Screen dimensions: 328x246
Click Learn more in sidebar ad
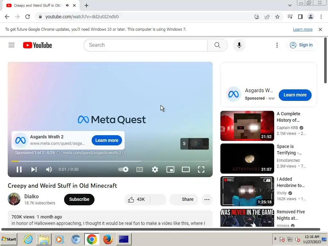click(295, 95)
